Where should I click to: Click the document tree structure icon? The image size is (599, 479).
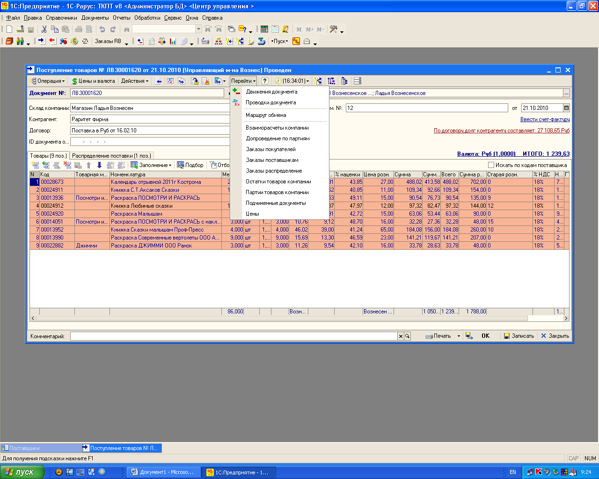pyautogui.click(x=344, y=81)
